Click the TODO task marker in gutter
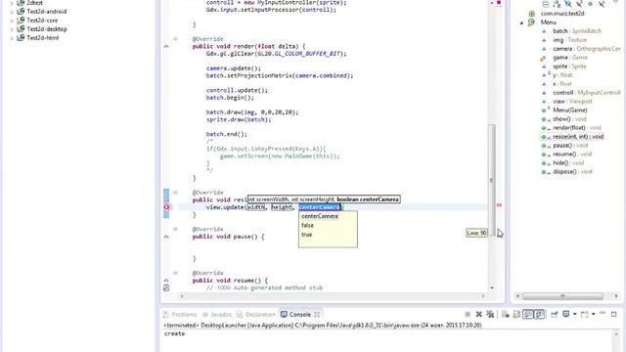This screenshot has width=626, height=352. click(166, 287)
